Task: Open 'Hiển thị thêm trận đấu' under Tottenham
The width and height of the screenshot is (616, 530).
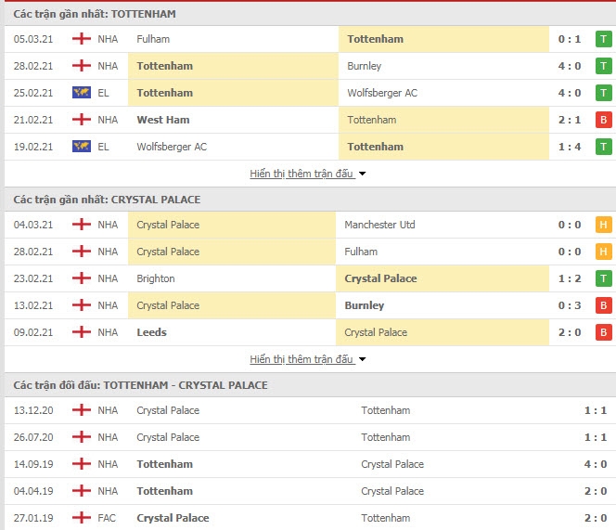Action: pos(302,174)
